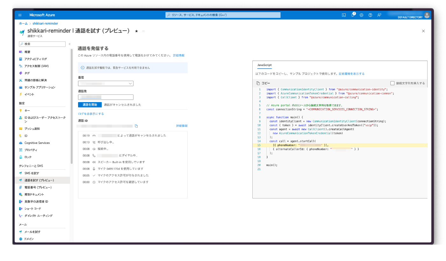Screen dimensions: 446x261
Task: Click the callee number input field
Action: pos(106,97)
